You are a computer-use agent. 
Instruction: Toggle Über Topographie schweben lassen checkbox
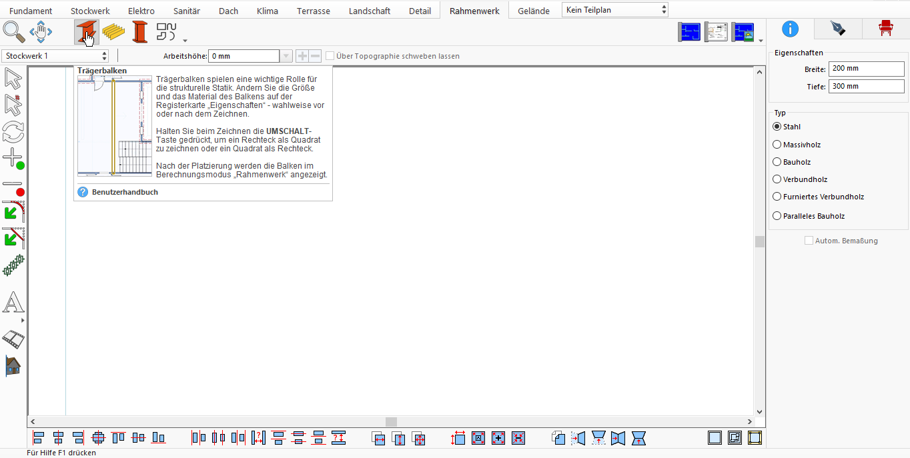(330, 56)
